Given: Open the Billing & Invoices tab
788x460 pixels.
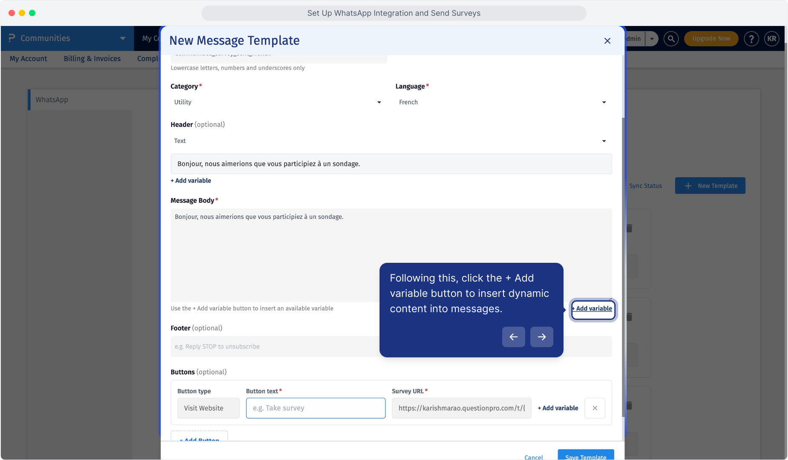Looking at the screenshot, I should (x=92, y=59).
